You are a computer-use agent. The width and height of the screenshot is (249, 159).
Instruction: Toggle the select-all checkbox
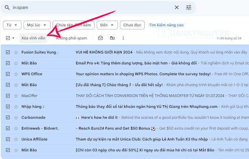click(x=8, y=38)
